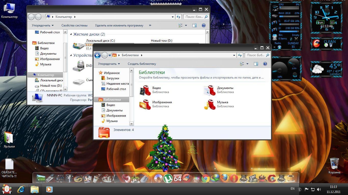Click Библиотеки navigation pane scrollbar
Viewport: 348px width, 195px height.
132,85
